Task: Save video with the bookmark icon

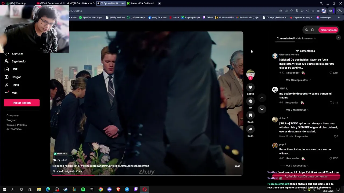Action: pyautogui.click(x=250, y=115)
